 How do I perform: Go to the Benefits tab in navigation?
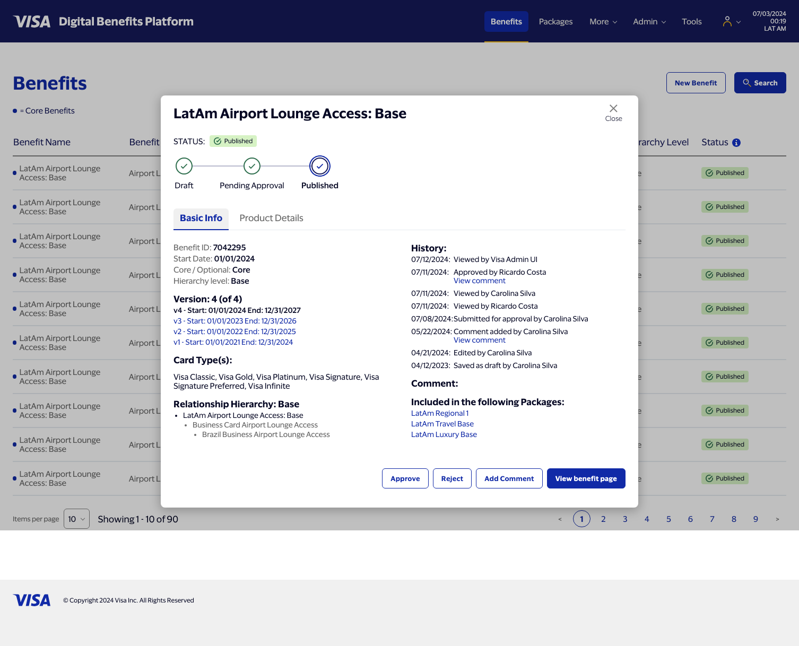tap(506, 21)
